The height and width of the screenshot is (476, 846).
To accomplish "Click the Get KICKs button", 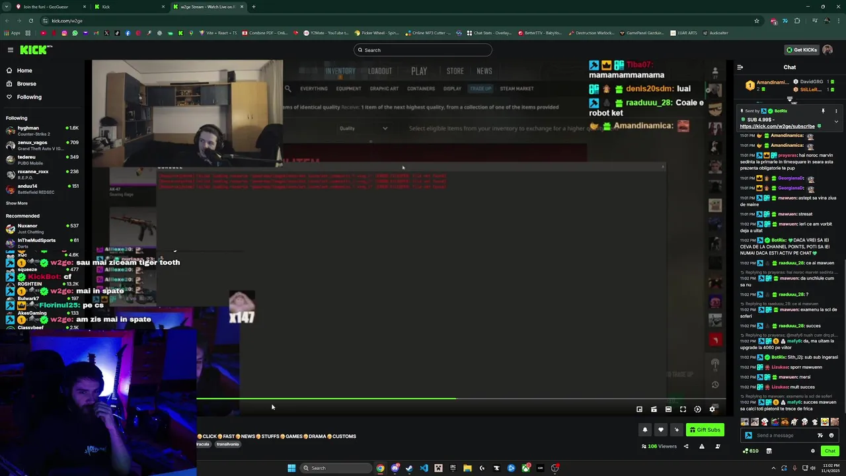I will click(801, 50).
